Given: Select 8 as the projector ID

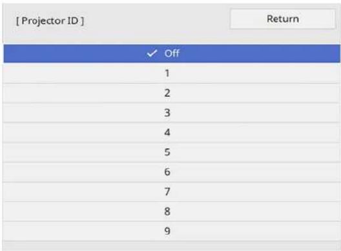Looking at the screenshot, I should coord(172,211).
